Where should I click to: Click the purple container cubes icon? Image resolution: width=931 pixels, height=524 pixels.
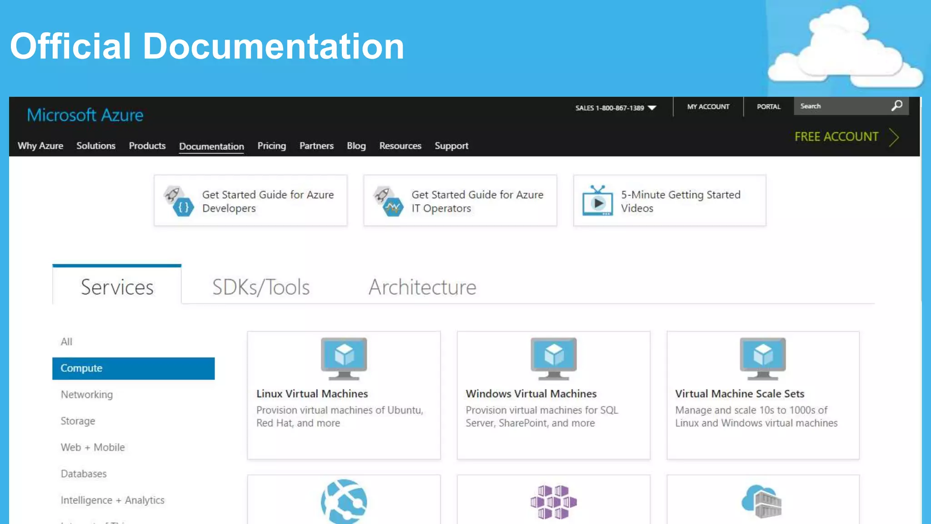point(553,502)
